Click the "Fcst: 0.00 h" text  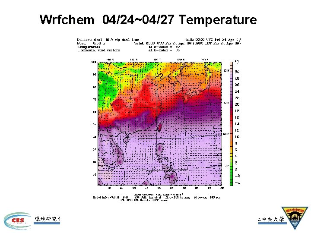pos(91,43)
